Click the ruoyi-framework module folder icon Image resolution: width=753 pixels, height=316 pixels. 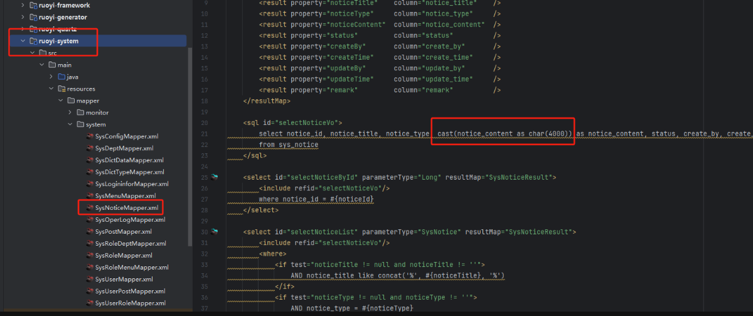pos(33,5)
